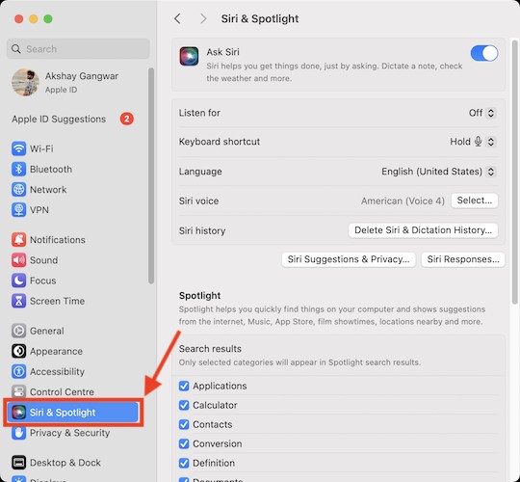520x482 pixels.
Task: Select the Appearance icon
Action: 18,351
